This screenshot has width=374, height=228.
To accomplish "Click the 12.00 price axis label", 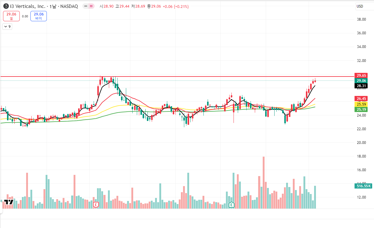I will coord(361,197).
